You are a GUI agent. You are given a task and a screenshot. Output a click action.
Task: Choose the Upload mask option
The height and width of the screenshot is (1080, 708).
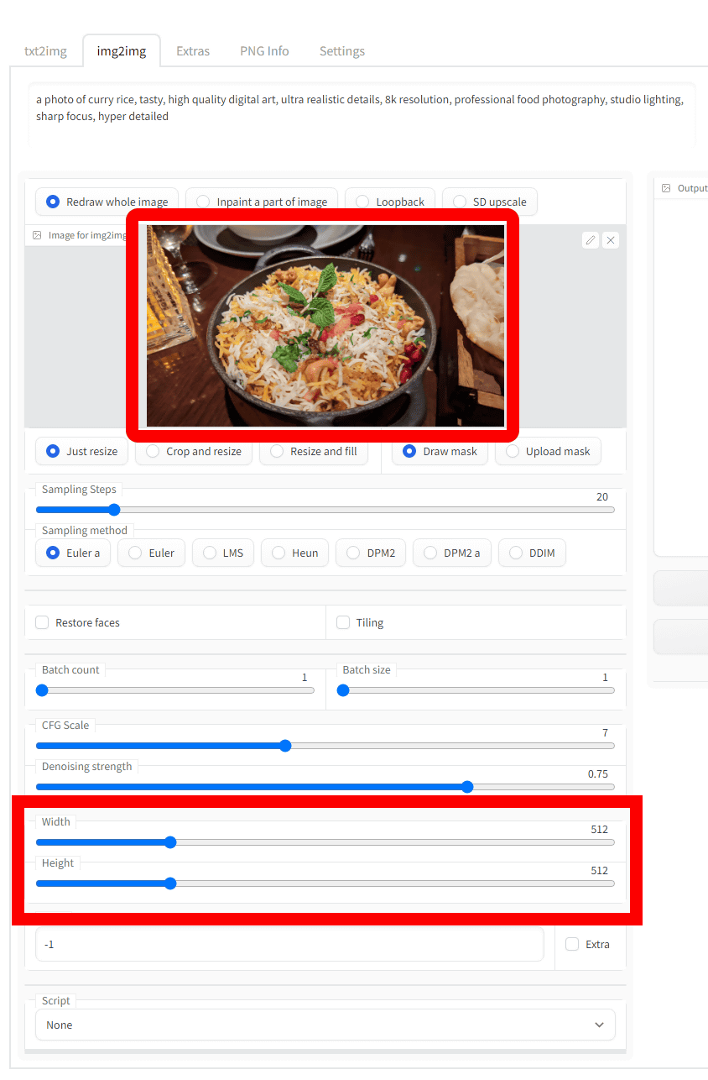[548, 451]
